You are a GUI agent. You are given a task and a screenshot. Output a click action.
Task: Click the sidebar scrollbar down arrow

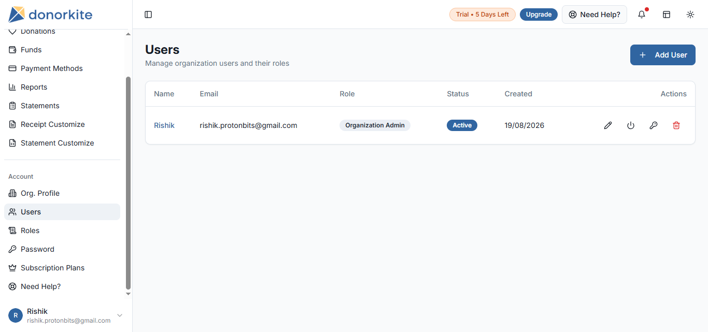click(x=129, y=294)
